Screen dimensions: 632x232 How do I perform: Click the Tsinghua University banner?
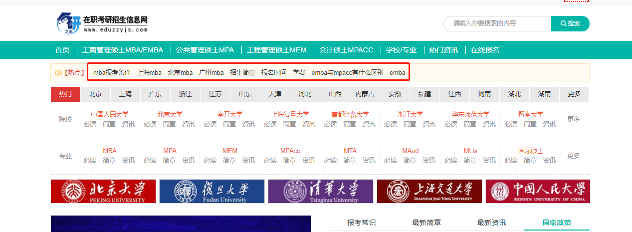click(x=321, y=192)
